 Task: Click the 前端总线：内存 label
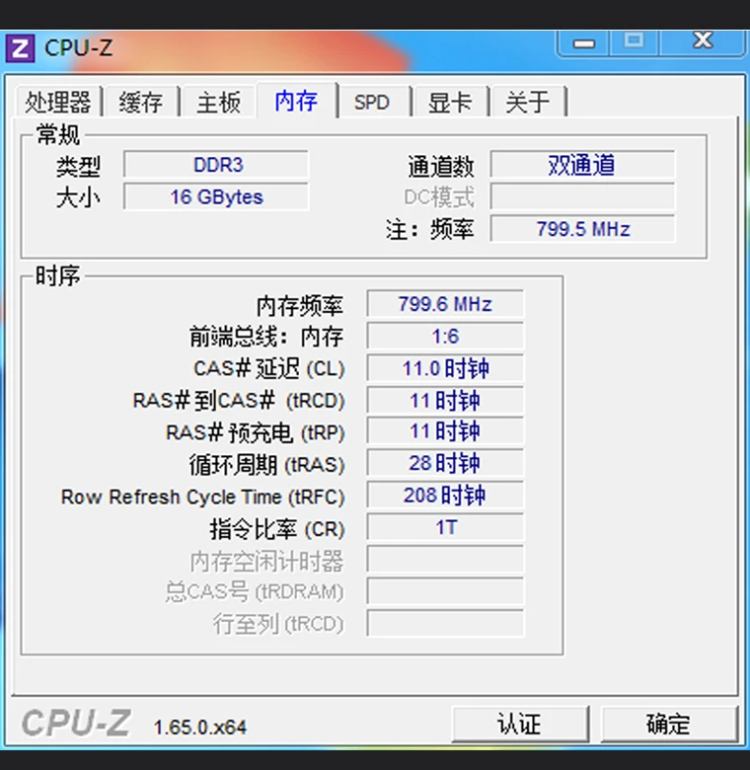[266, 337]
